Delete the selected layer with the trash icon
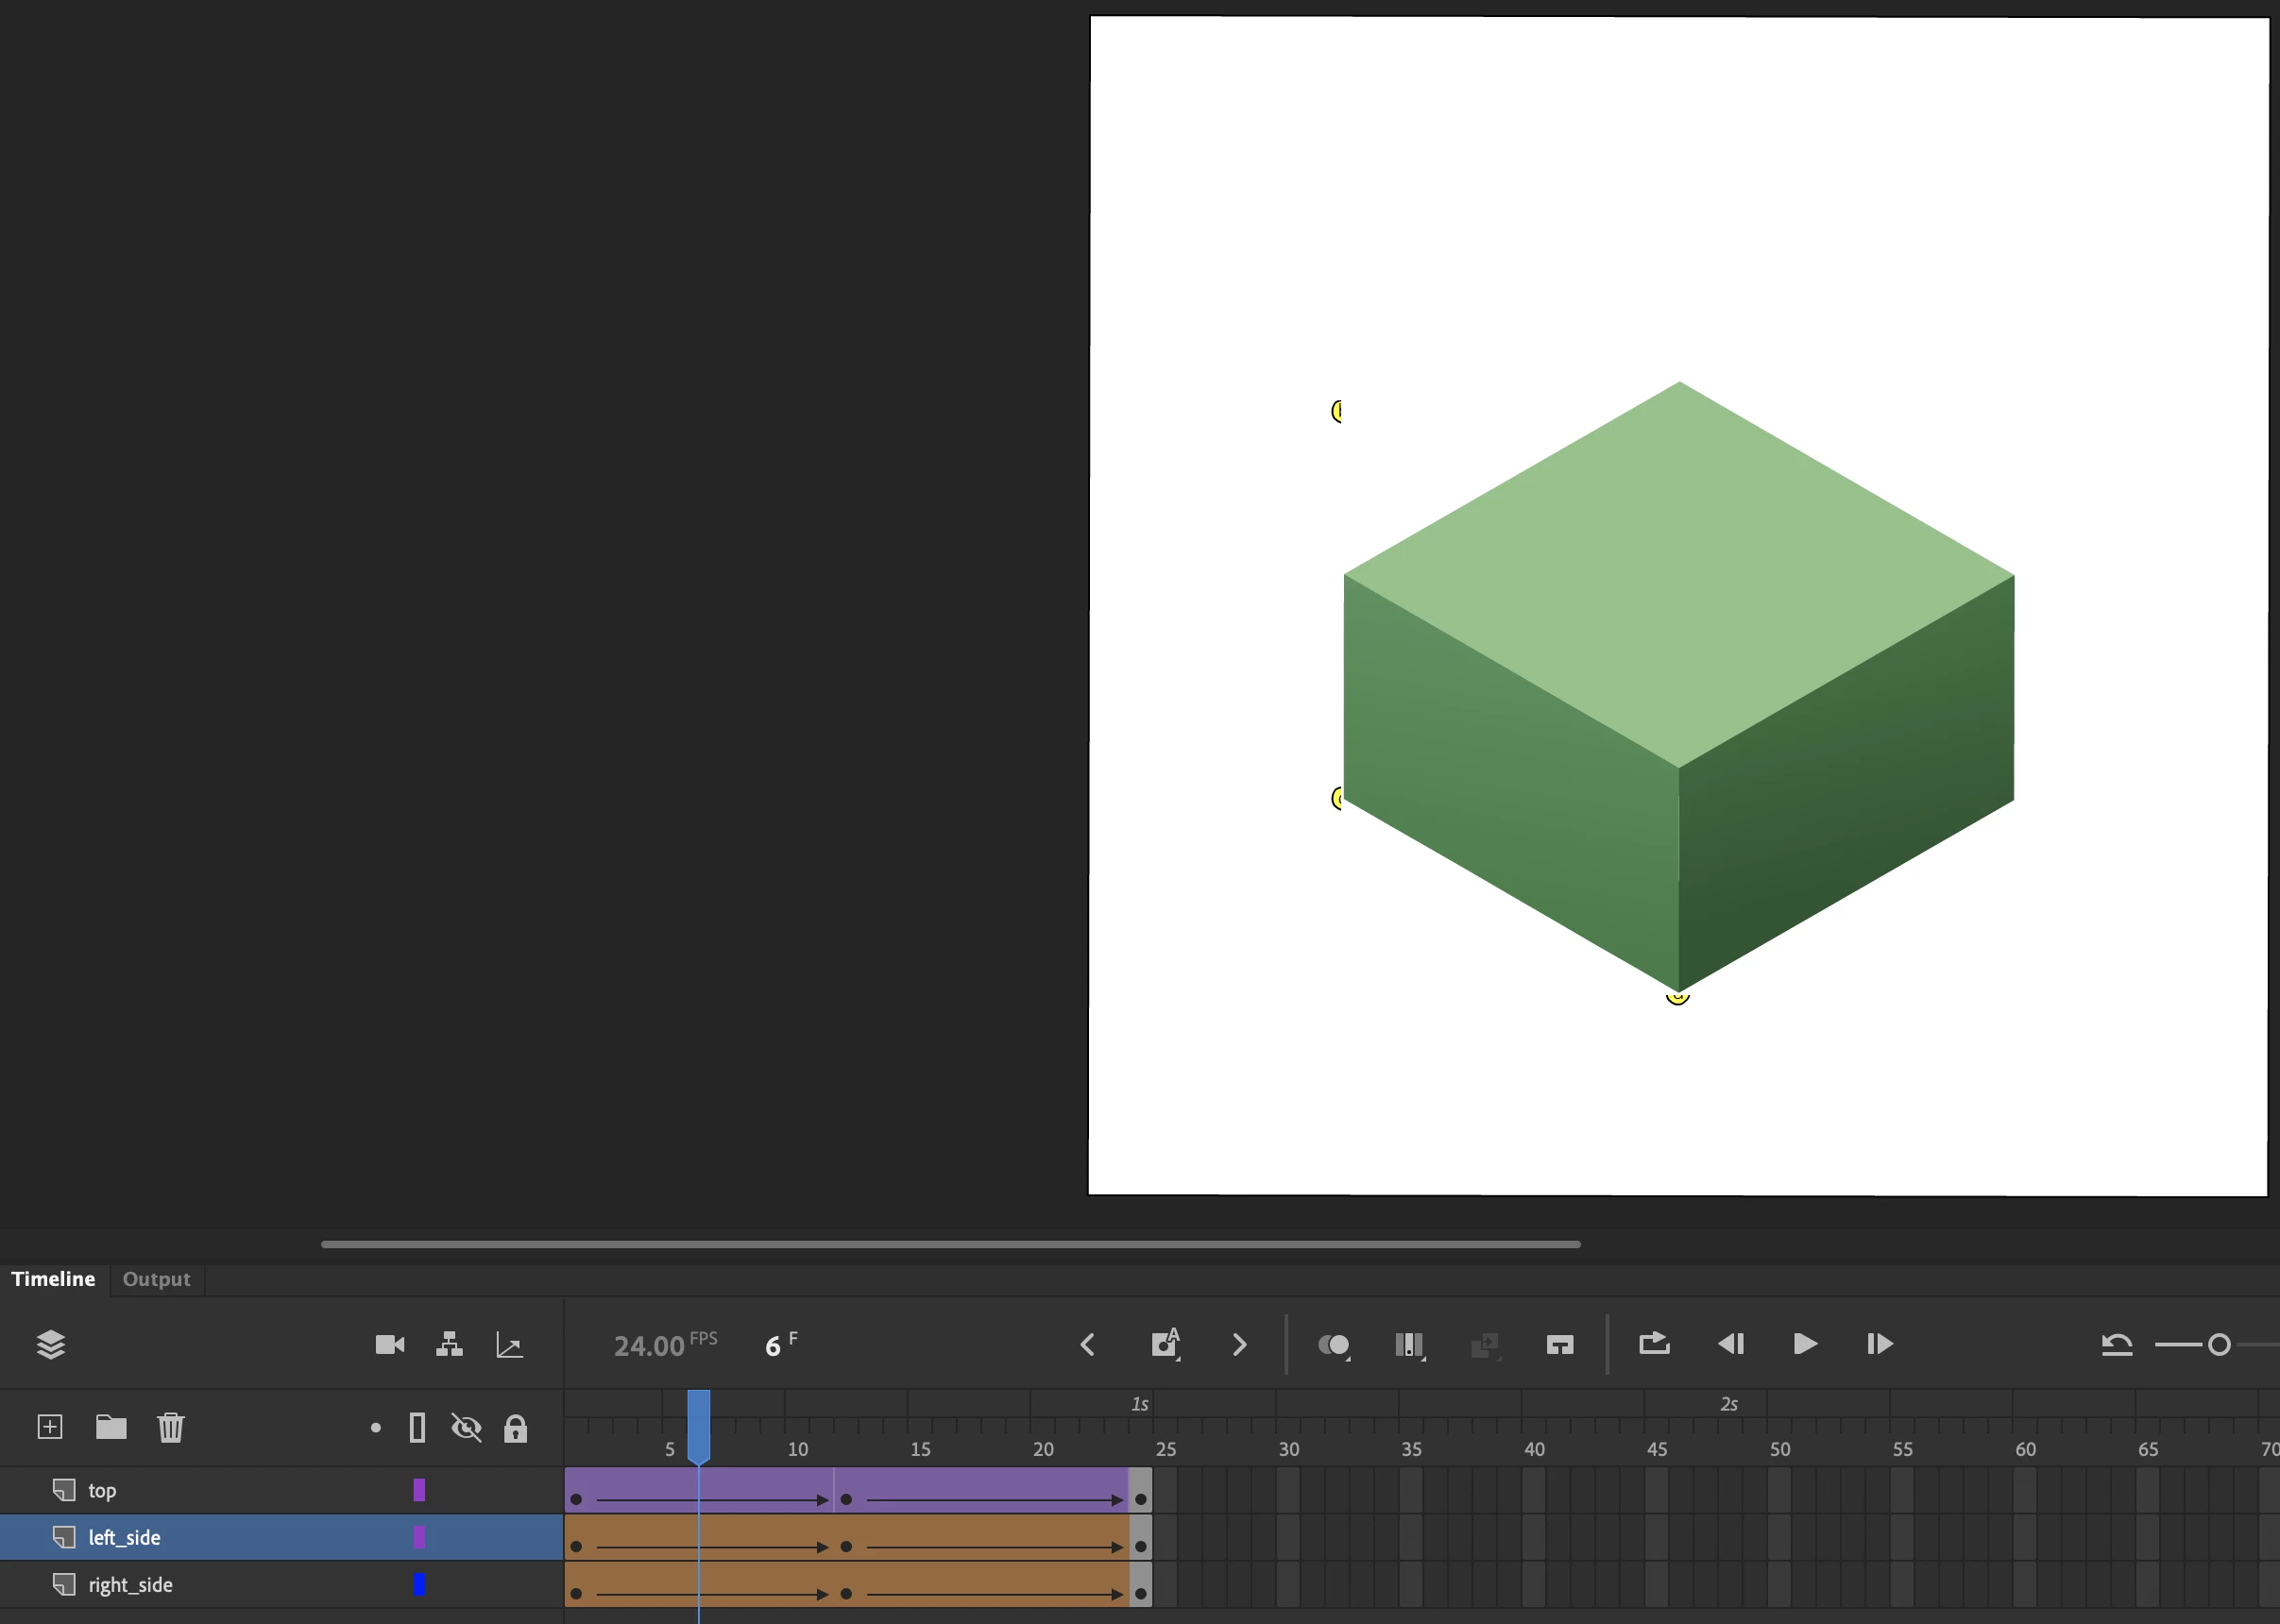Image resolution: width=2280 pixels, height=1624 pixels. click(x=171, y=1427)
